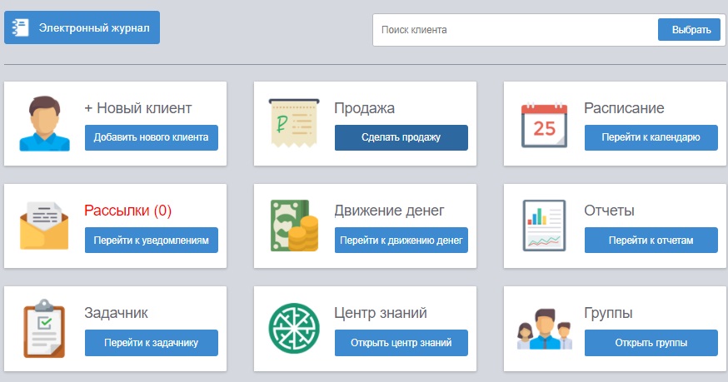The width and height of the screenshot is (728, 382).
Task: Click the notebook icon in Электронный журнал
Action: pos(21,27)
